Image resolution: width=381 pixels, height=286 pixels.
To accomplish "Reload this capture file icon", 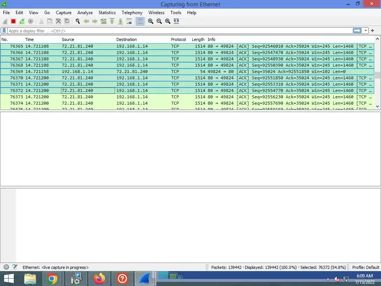I will 67,21.
